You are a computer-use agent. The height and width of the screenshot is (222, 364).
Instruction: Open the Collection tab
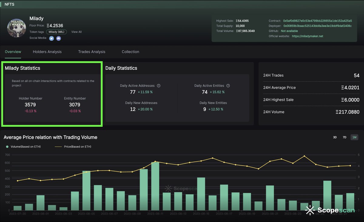[x=130, y=52]
